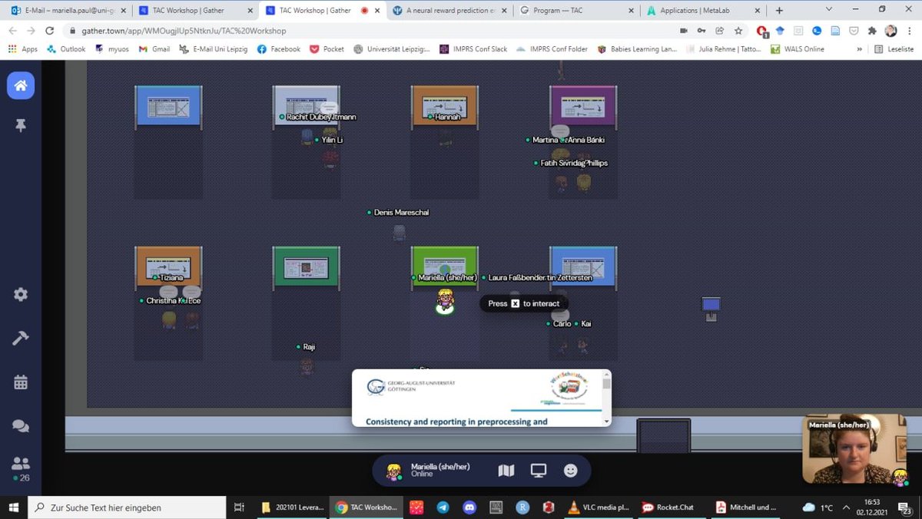Switch to Program — TAC tab
The width and height of the screenshot is (922, 519).
(x=575, y=11)
